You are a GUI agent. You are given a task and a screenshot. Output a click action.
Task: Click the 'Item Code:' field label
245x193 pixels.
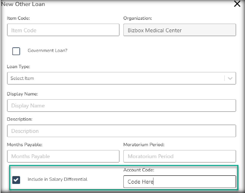click(18, 18)
